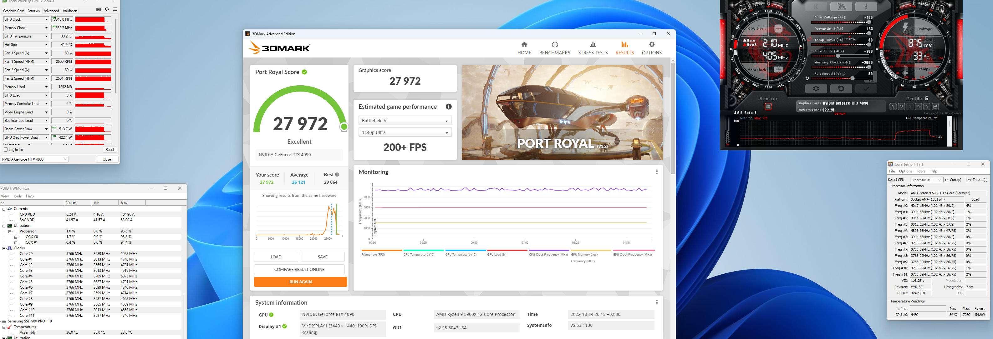Open the System information three-dot menu

pos(657,302)
